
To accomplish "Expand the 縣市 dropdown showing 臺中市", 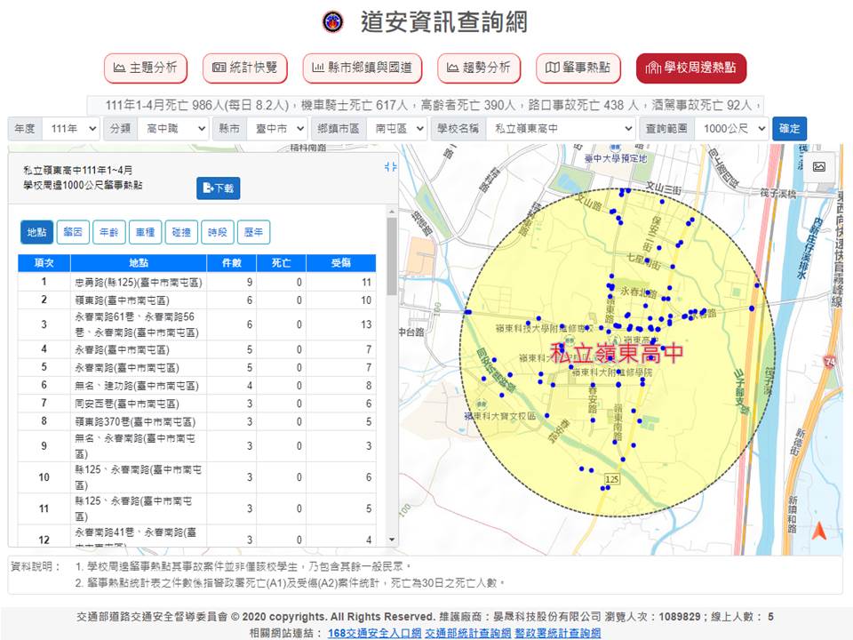I will [277, 128].
